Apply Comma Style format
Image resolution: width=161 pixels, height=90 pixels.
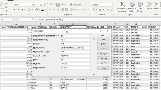[104, 9]
